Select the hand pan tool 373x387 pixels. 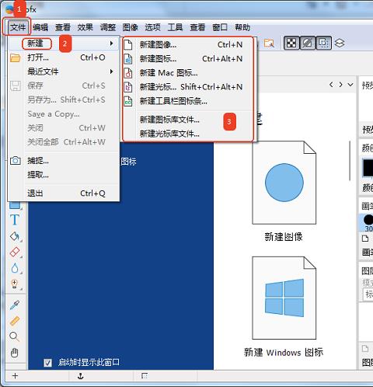click(x=15, y=353)
